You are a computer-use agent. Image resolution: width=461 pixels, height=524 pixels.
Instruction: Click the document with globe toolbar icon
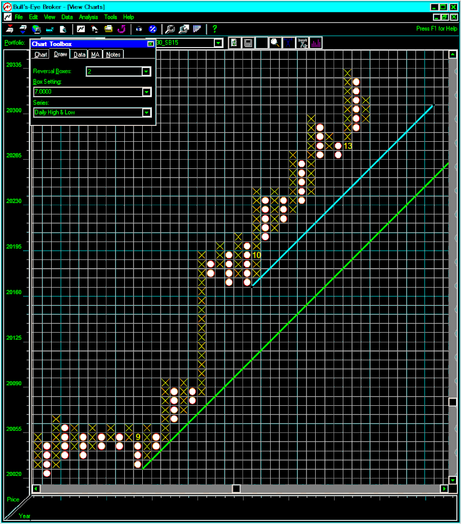63,29
